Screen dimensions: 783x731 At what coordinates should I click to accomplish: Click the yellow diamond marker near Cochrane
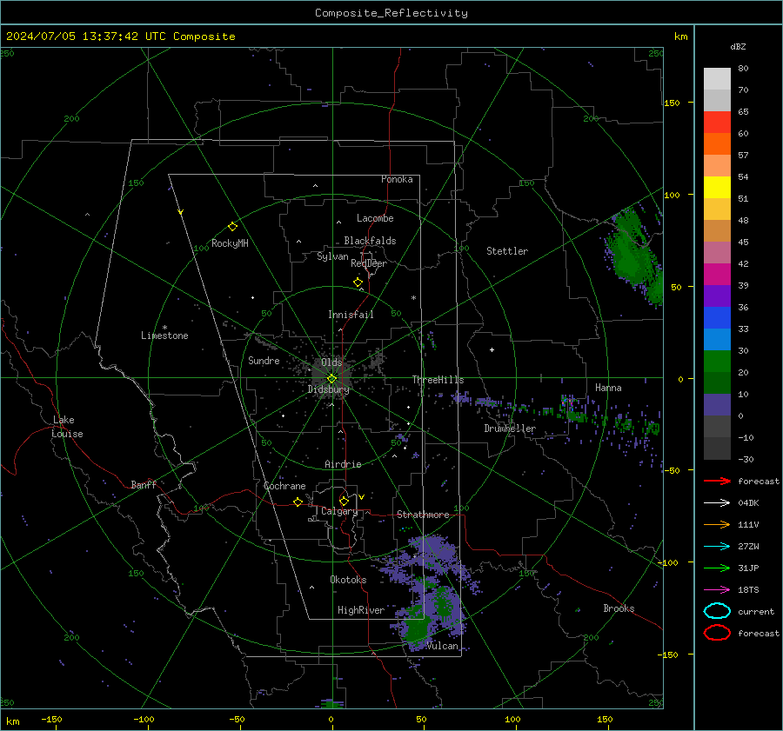(x=298, y=502)
